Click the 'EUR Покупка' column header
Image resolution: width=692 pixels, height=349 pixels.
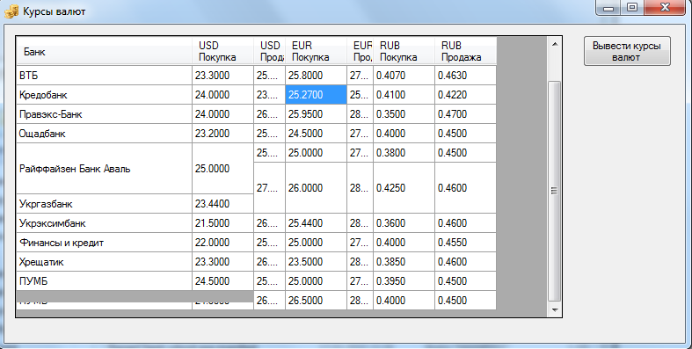(x=316, y=51)
